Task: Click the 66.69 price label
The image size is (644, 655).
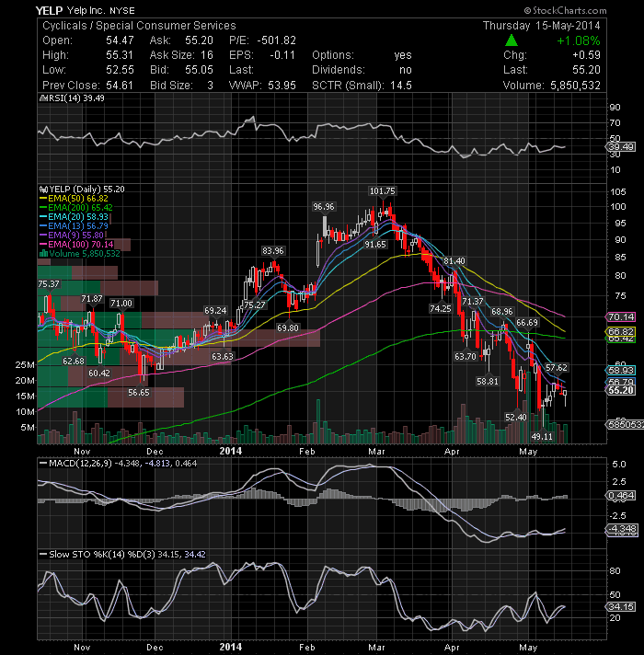Action: pyautogui.click(x=527, y=323)
